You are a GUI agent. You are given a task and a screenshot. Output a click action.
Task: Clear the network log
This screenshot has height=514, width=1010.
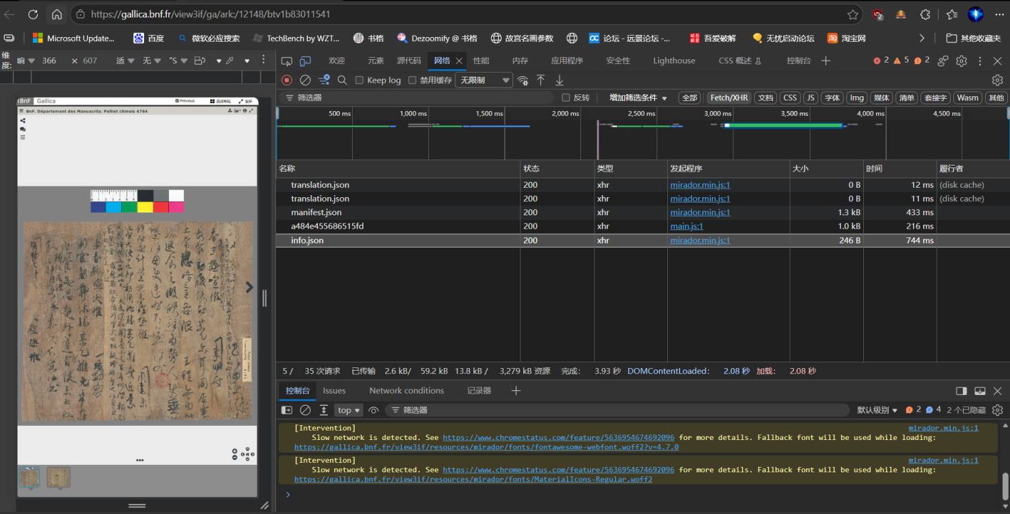point(305,80)
